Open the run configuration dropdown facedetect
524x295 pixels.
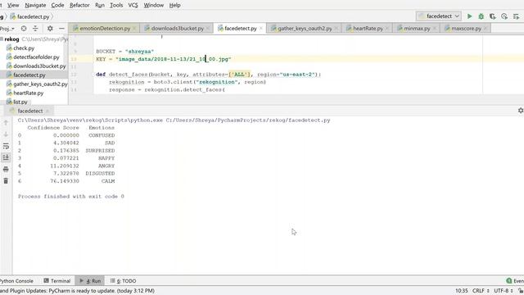click(439, 16)
